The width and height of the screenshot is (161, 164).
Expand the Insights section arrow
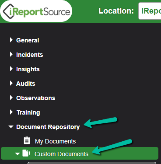point(11,69)
